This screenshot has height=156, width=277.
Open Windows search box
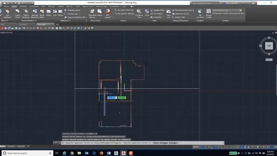pyautogui.click(x=27, y=153)
